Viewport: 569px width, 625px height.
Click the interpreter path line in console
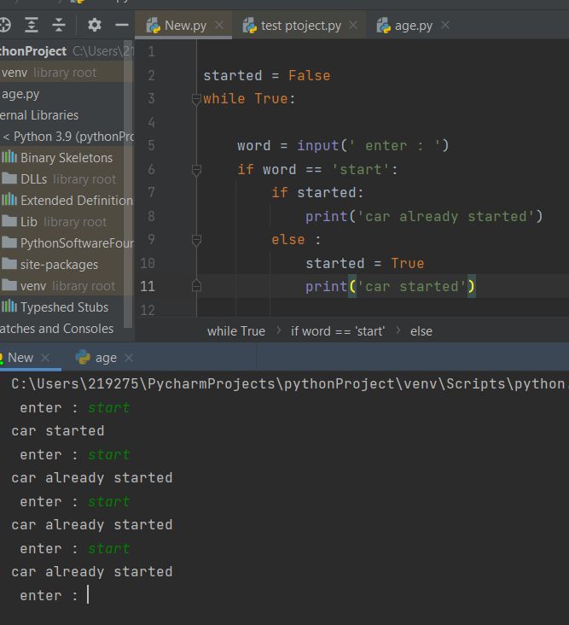click(290, 384)
